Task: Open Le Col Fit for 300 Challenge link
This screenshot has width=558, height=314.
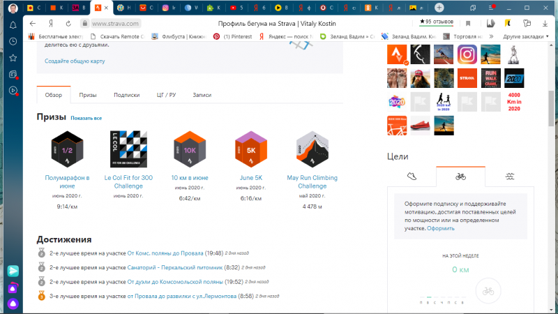Action: point(128,181)
